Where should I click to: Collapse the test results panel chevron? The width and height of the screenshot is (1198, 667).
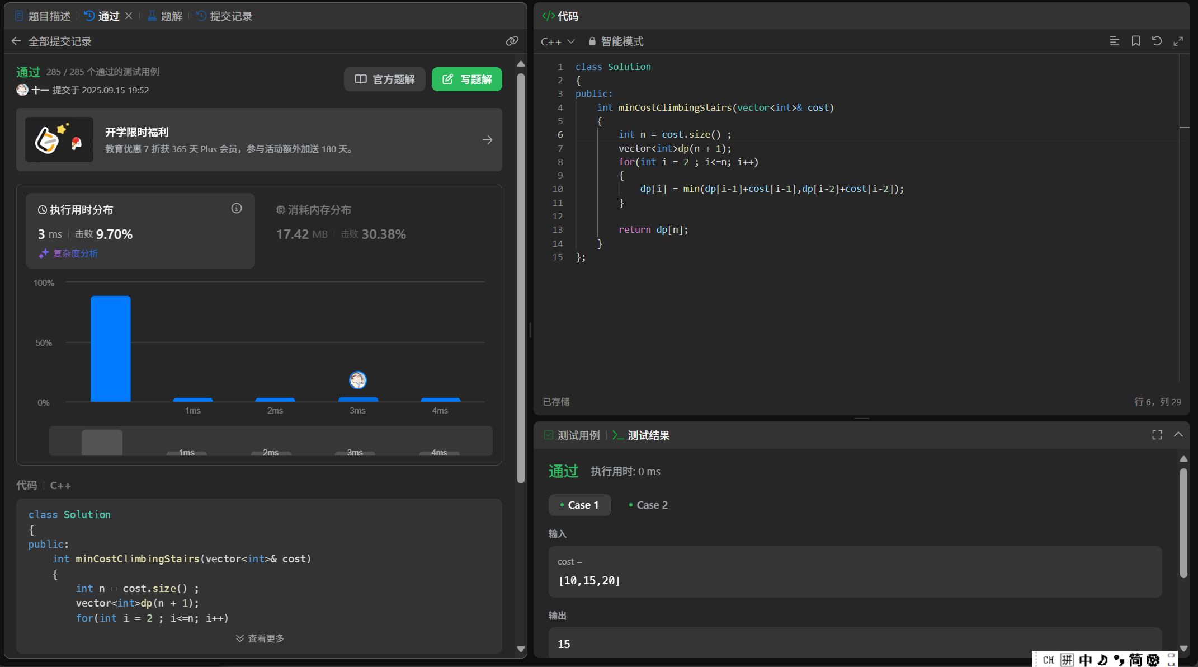[1178, 435]
